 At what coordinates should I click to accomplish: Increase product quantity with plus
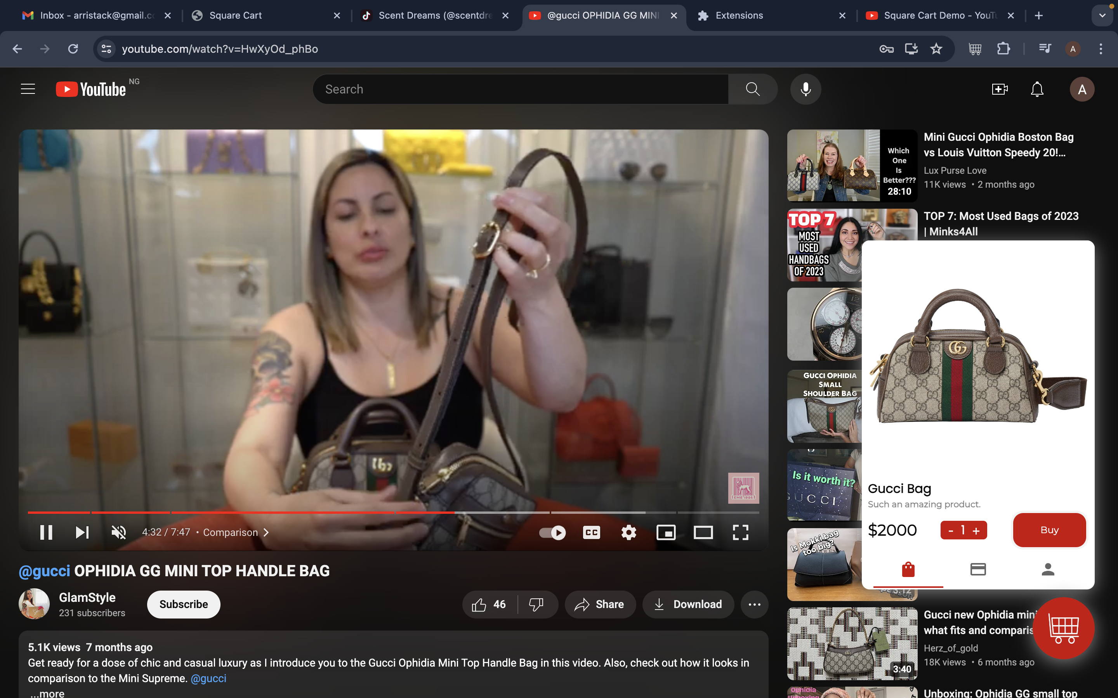976,530
